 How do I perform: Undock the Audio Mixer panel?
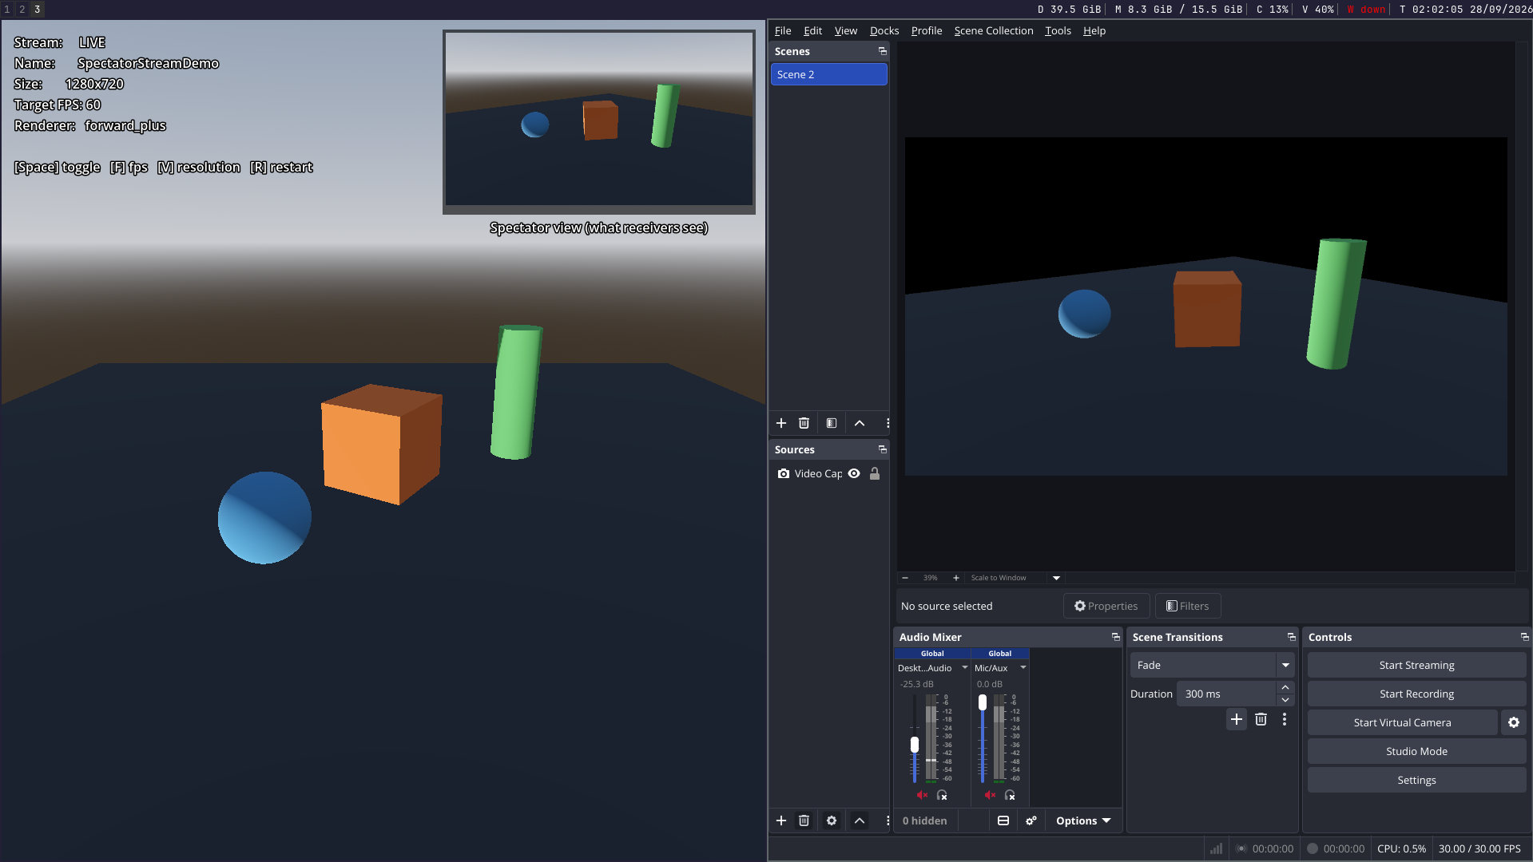(1116, 637)
